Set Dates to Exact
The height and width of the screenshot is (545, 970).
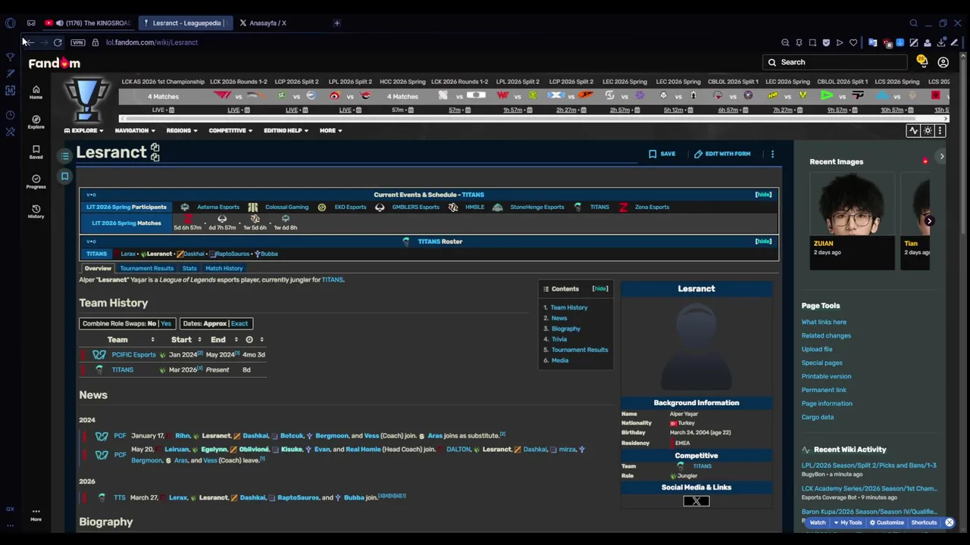(239, 323)
